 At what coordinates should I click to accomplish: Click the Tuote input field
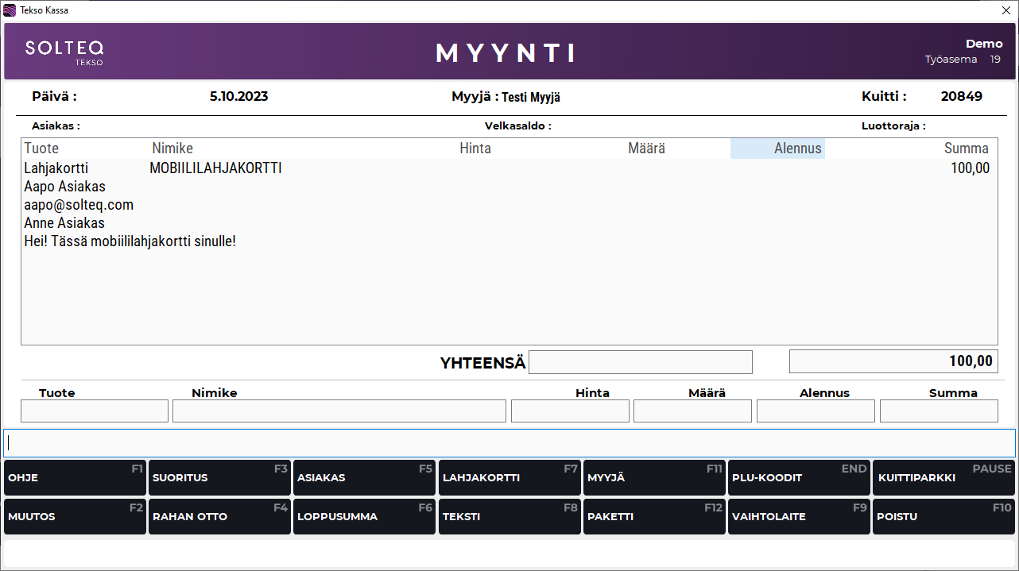pyautogui.click(x=95, y=411)
